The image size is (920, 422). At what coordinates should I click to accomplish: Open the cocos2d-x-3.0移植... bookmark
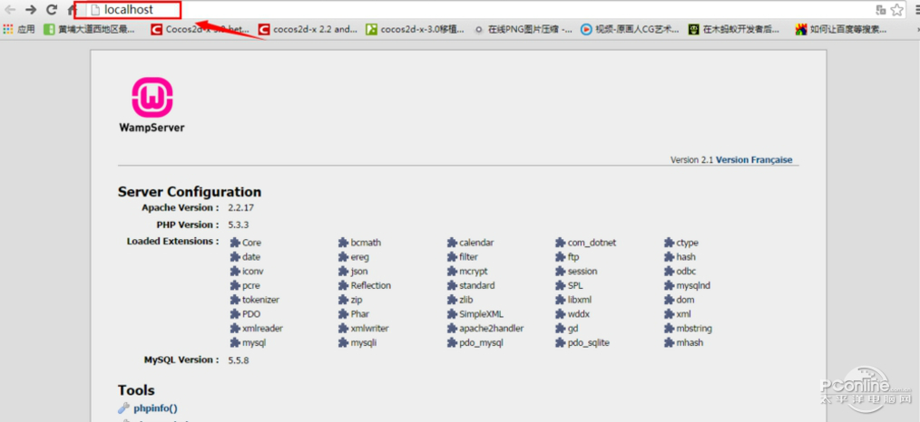tap(415, 29)
